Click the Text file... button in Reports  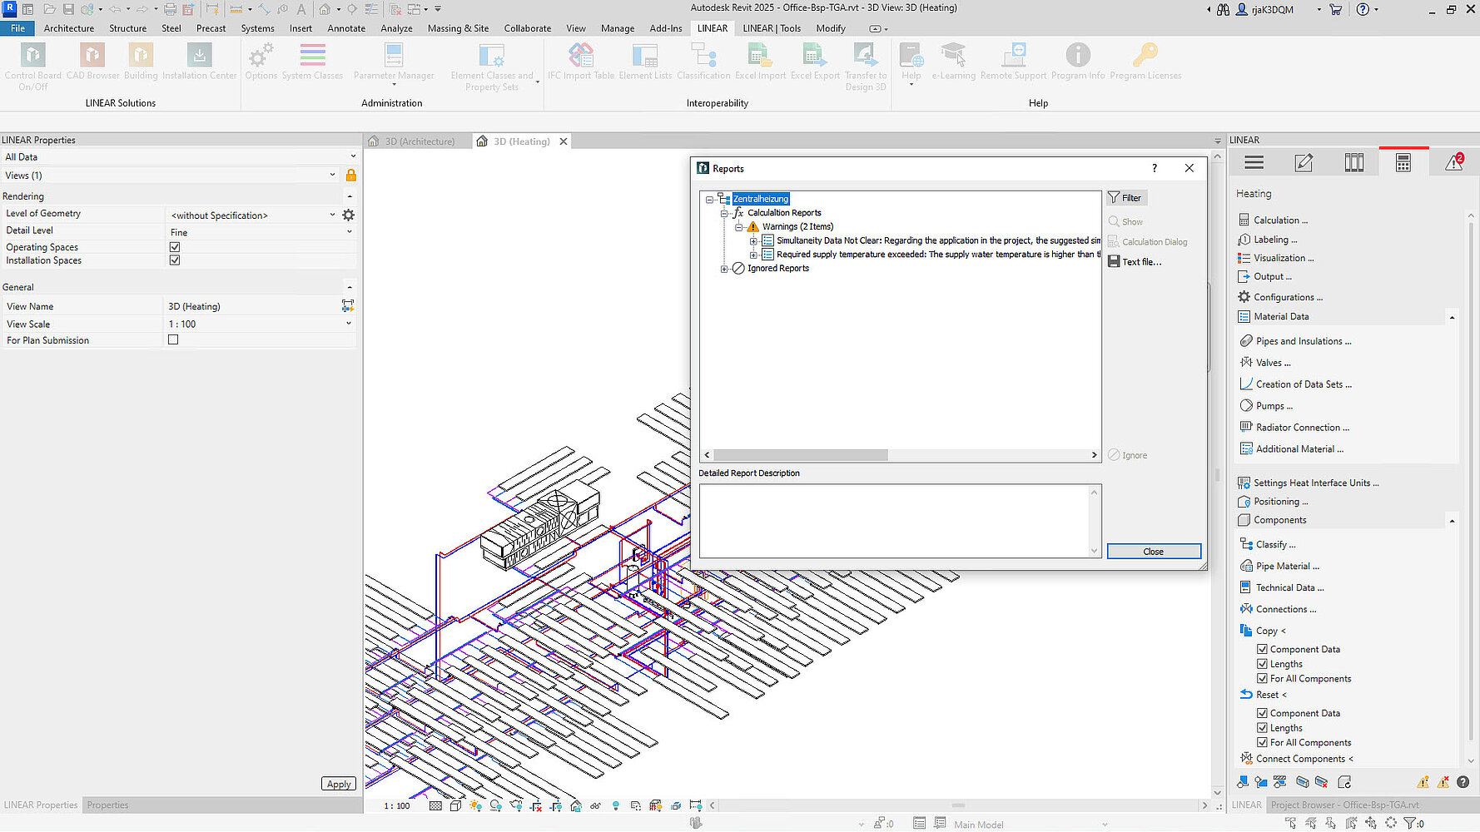pos(1135,262)
